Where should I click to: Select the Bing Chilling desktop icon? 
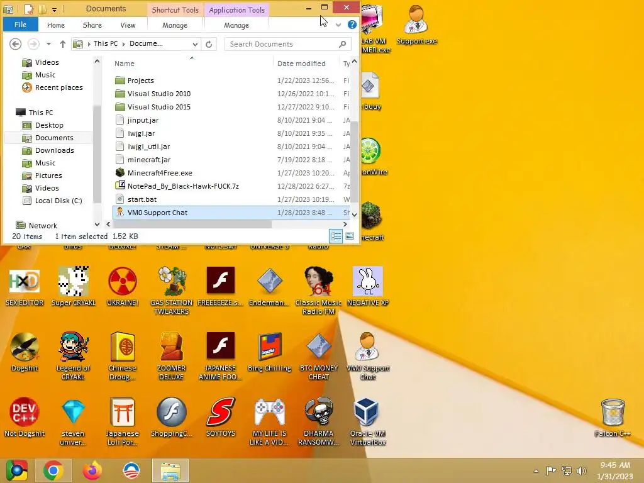[x=269, y=352]
